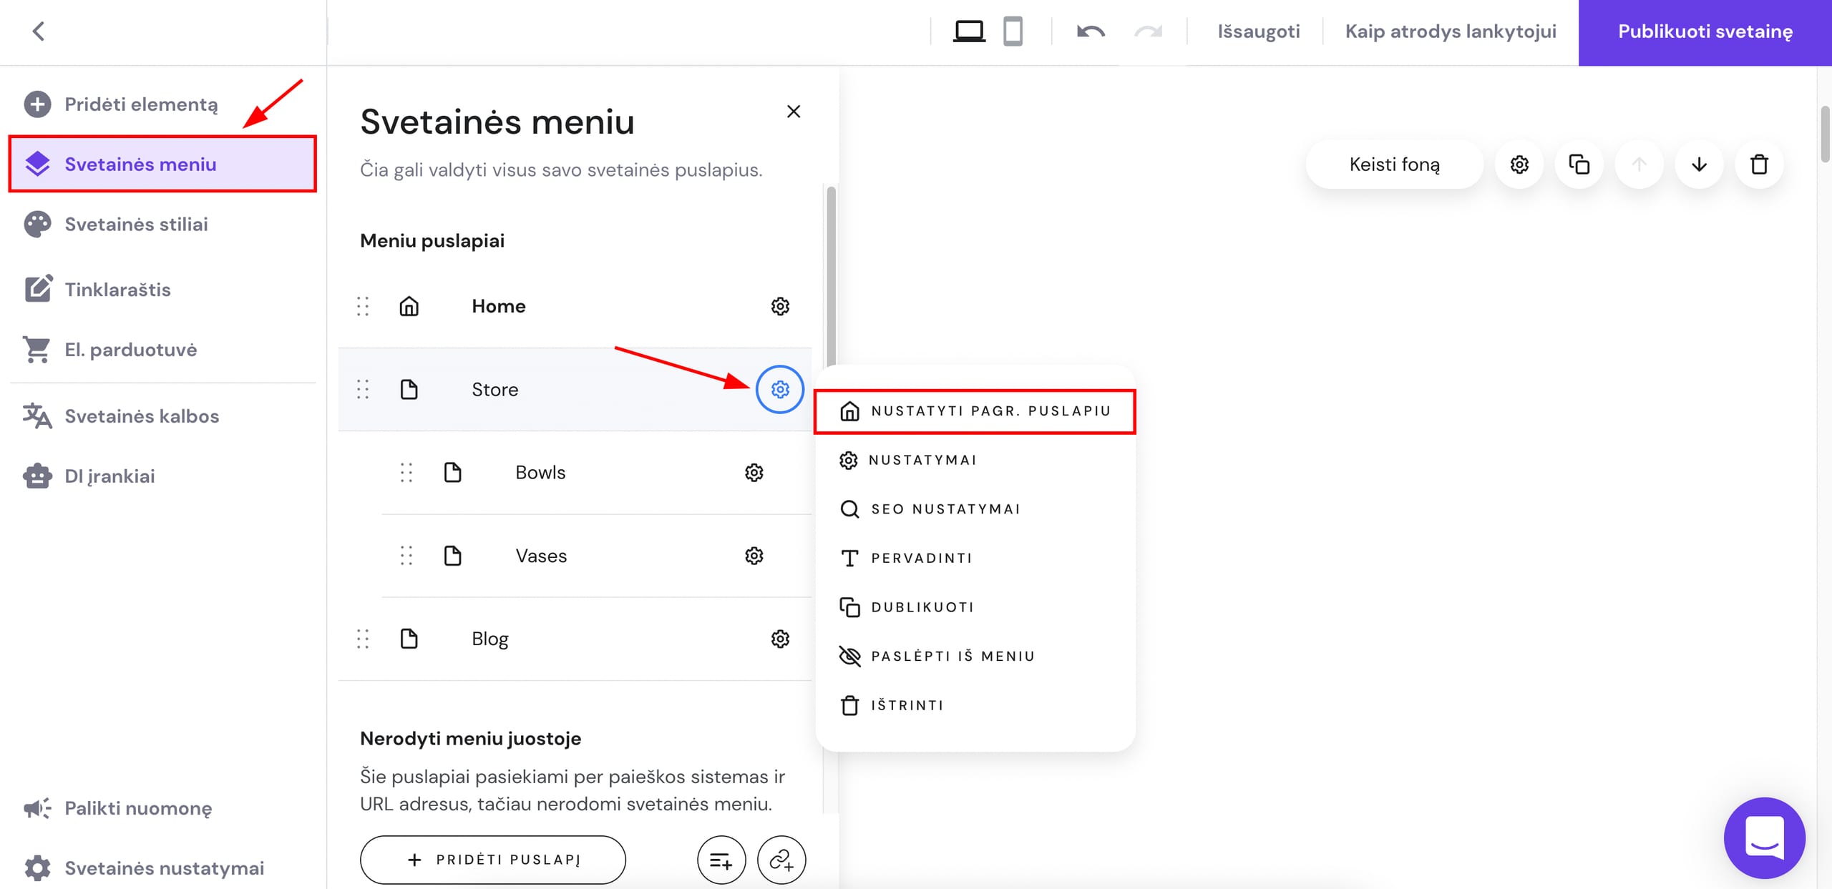Select the Bowls subpage
The width and height of the screenshot is (1832, 889).
[x=596, y=473]
